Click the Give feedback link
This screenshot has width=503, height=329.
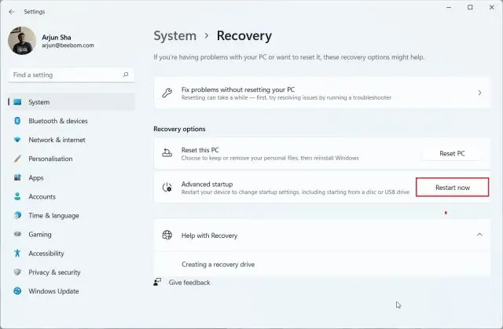[189, 282]
